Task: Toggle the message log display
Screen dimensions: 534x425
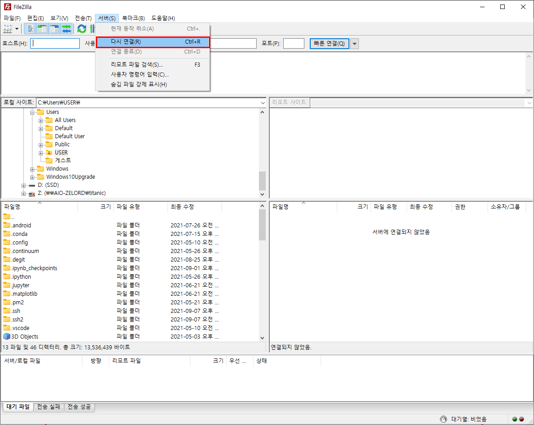Action: click(x=30, y=29)
